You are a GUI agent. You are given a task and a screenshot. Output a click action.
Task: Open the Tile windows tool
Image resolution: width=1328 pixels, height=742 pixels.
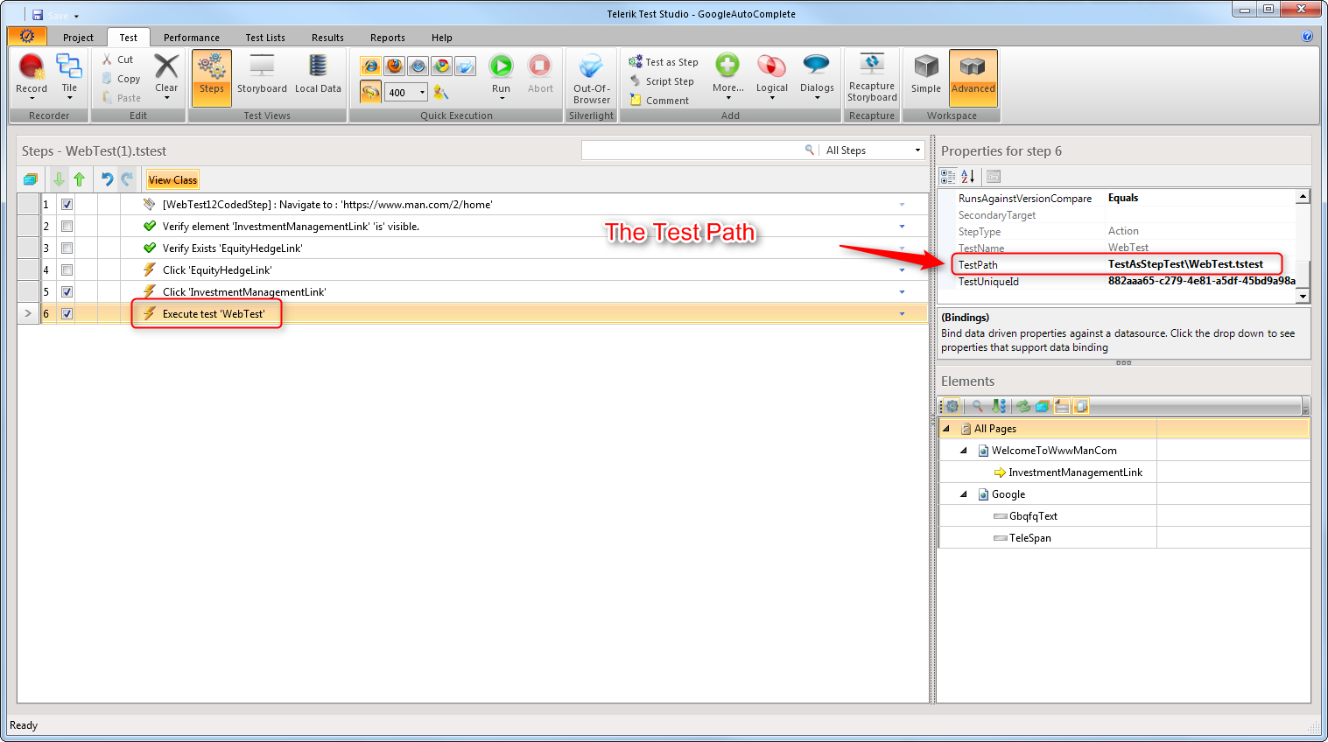coord(69,75)
